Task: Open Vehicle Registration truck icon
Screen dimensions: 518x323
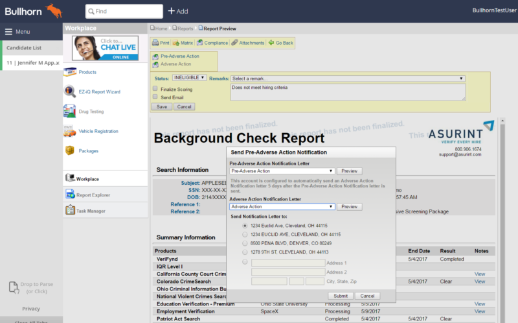Action: pyautogui.click(x=71, y=131)
